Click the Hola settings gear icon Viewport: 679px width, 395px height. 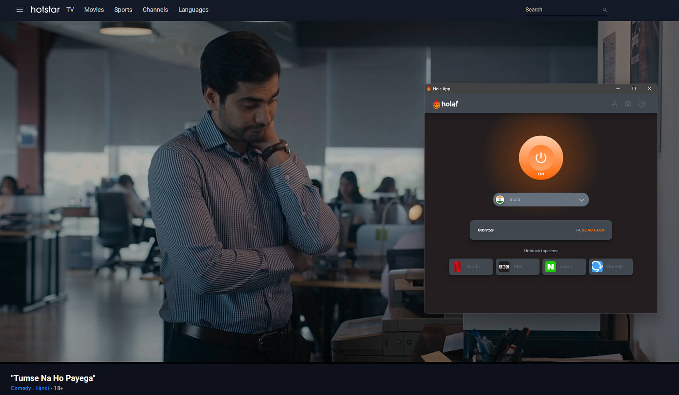point(628,104)
